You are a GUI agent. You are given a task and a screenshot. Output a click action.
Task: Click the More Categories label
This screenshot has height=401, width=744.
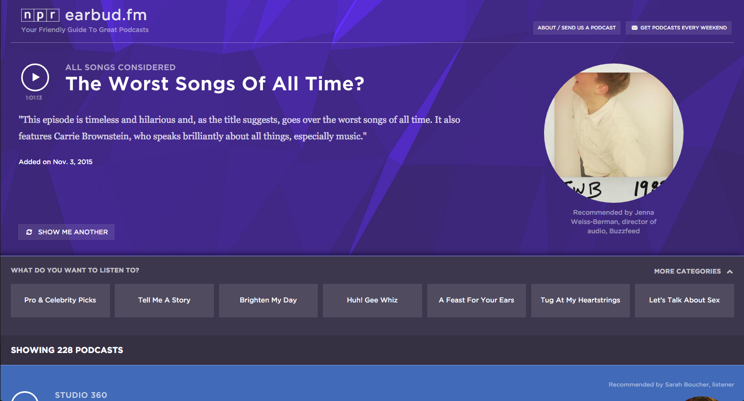[687, 271]
